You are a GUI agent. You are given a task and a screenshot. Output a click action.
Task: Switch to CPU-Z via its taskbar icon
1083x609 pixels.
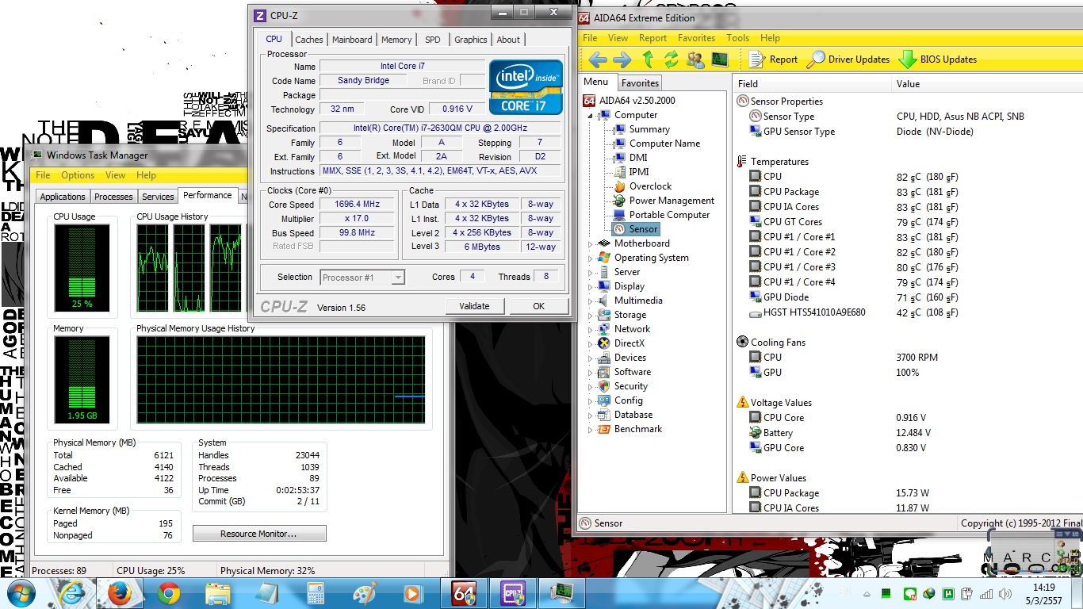(513, 593)
